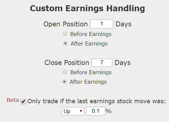Select After Earnings radio under Open Position
The width and height of the screenshot is (169, 122).
[x=65, y=43]
